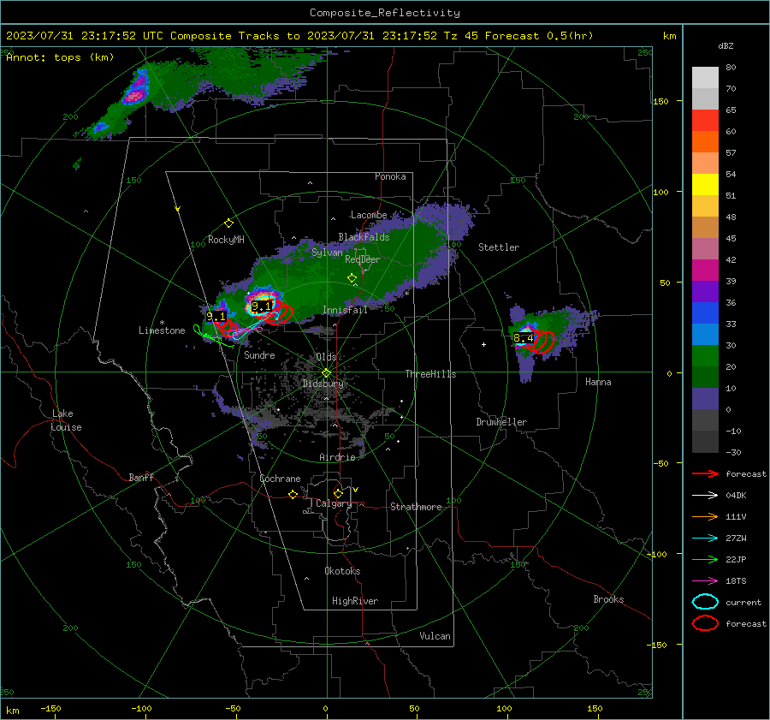Click the yellow radar-center diamond near Didsbury
Viewport: 770px width, 720px height.
326,373
